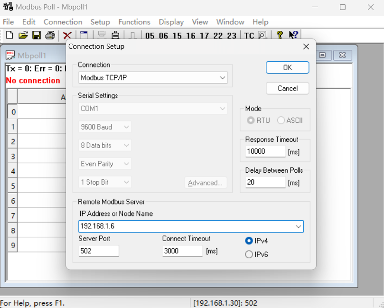Click the TC test center toolbar button
The width and height of the screenshot is (384, 308).
click(249, 36)
